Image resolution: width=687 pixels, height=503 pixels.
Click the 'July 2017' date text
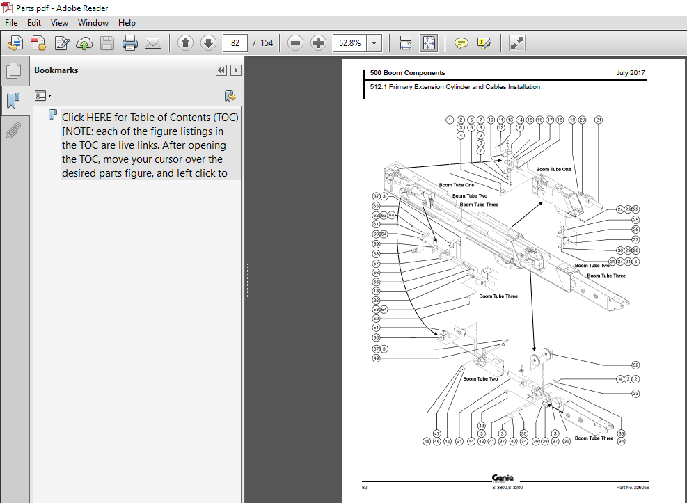click(x=631, y=72)
